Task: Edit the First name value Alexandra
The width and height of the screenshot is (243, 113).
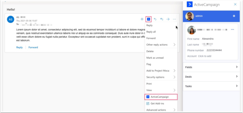Action: pos(208,39)
